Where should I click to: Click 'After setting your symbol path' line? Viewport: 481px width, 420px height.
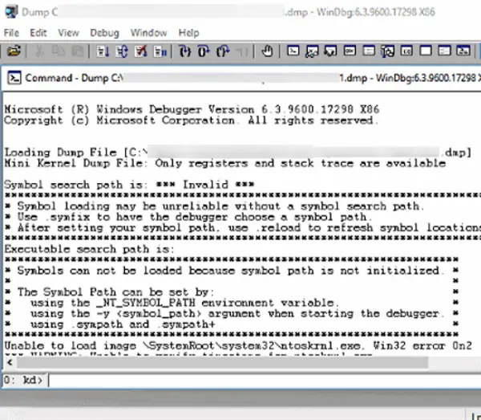coord(243,227)
